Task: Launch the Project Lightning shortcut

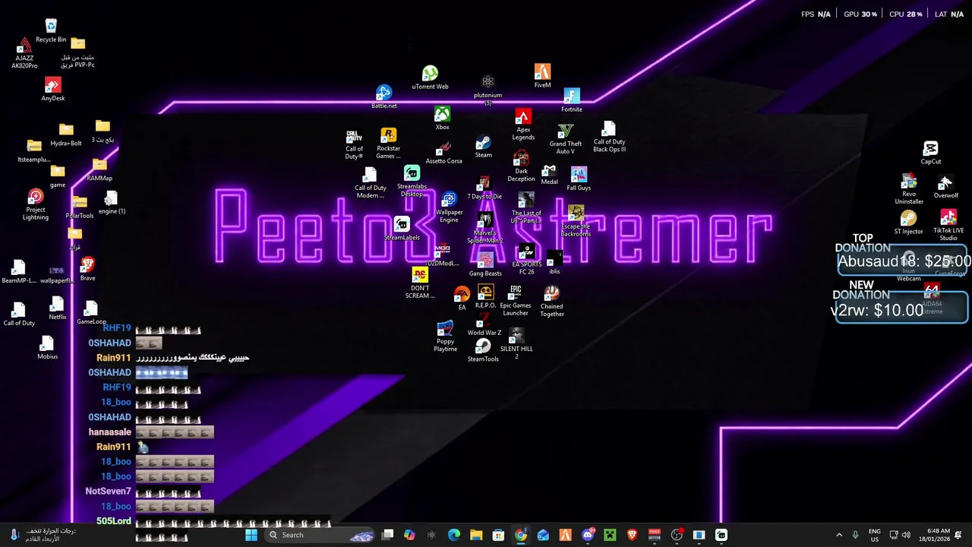Action: [36, 205]
